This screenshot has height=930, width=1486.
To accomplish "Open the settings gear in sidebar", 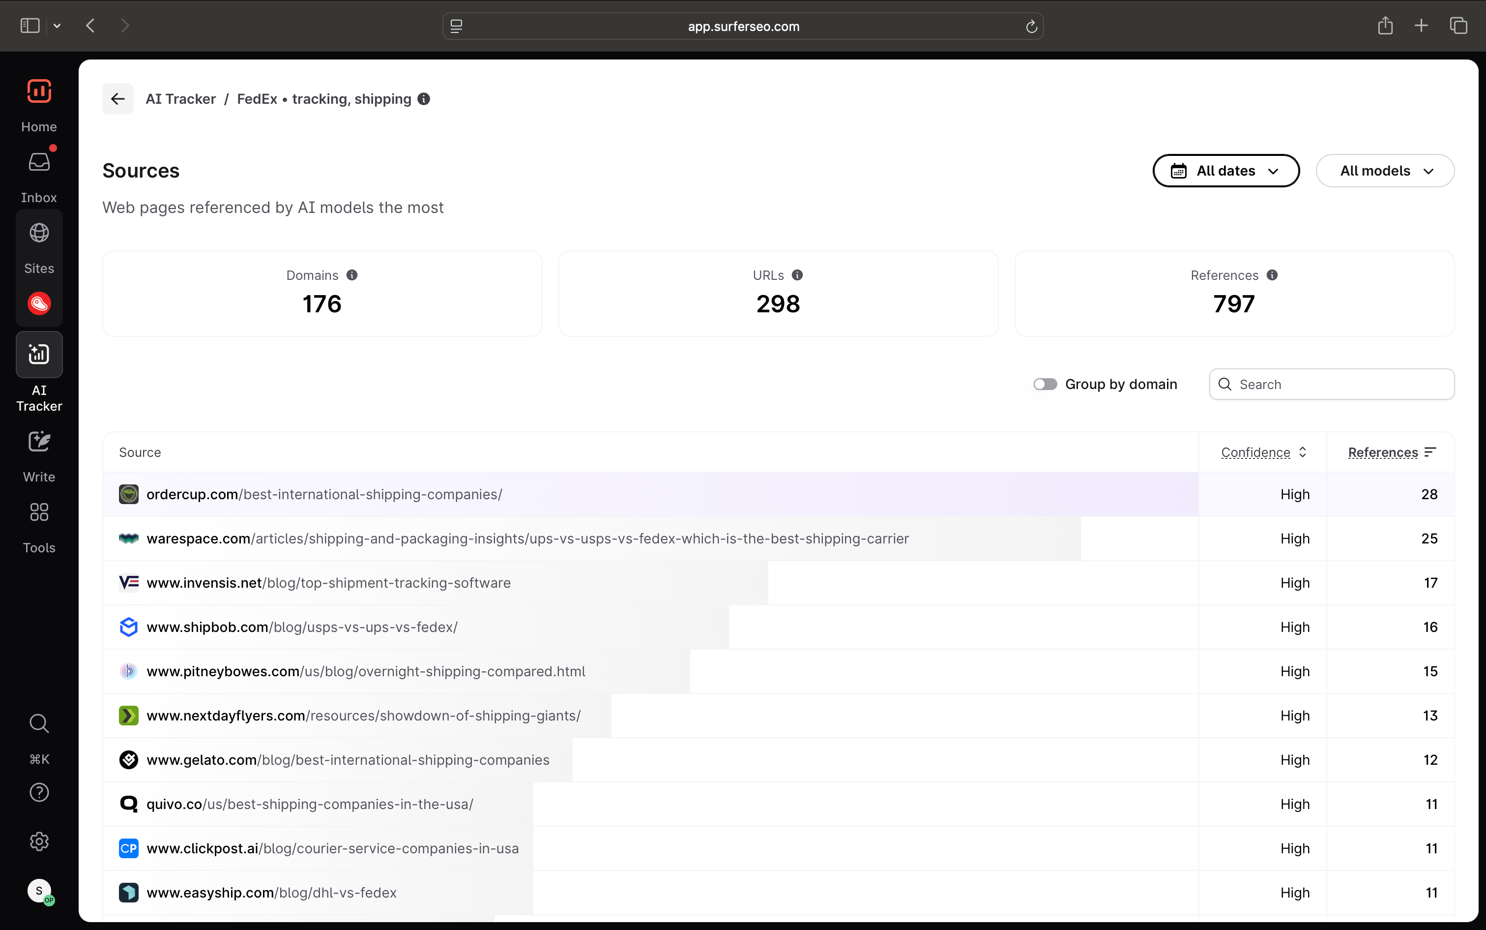I will [x=39, y=842].
